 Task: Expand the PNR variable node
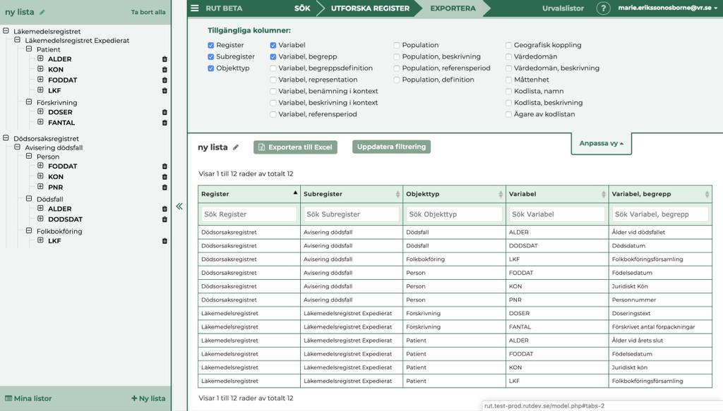point(40,186)
